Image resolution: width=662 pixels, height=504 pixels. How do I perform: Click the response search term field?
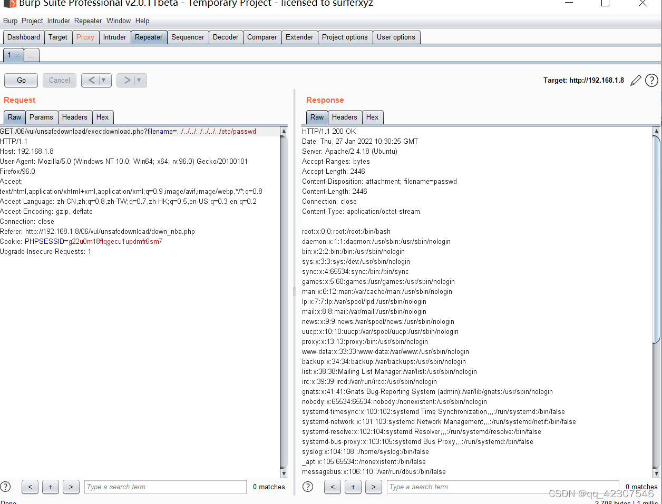[x=503, y=487]
